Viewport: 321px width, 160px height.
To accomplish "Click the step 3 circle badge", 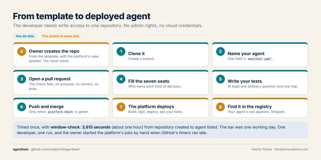I will coord(22,79).
